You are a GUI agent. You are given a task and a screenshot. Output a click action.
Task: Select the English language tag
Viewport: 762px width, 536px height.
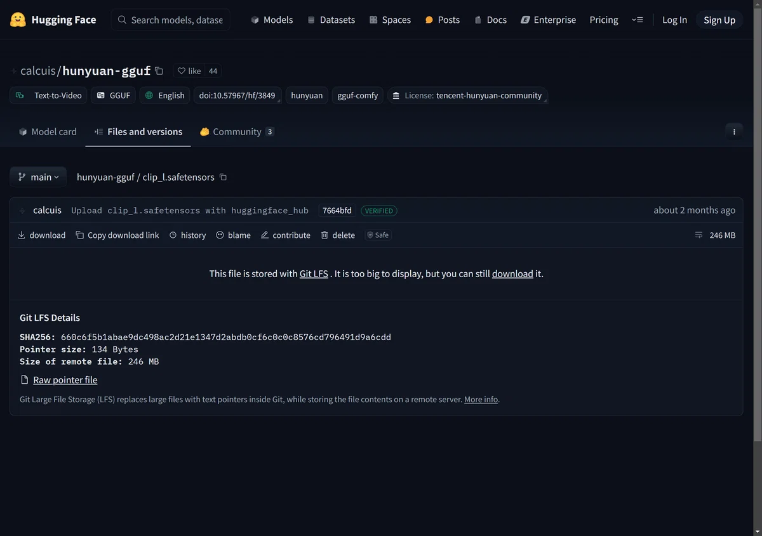click(165, 95)
